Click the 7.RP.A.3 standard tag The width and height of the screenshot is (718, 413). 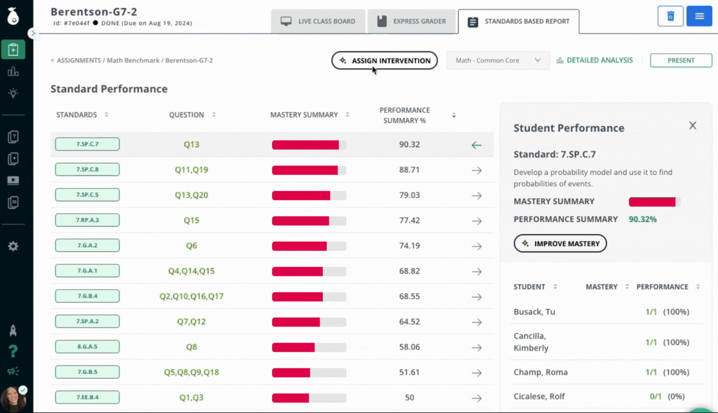tap(87, 220)
